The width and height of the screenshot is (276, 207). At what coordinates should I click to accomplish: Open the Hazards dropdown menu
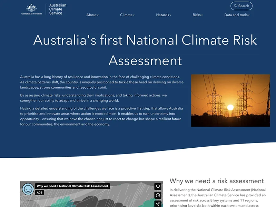pos(164,15)
